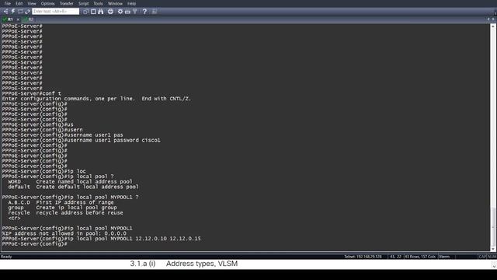This screenshot has width=497, height=280.
Task: Open the Window menu
Action: pyautogui.click(x=115, y=3)
